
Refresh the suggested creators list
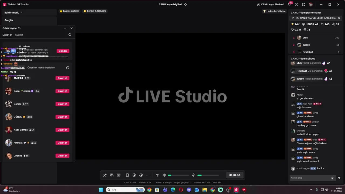(x=67, y=68)
